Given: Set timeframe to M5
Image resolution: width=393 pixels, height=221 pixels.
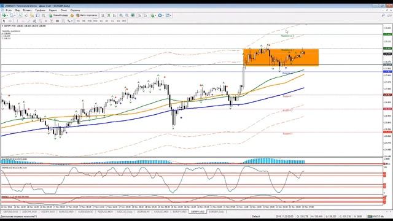Looking at the screenshot, I should [x=84, y=21].
